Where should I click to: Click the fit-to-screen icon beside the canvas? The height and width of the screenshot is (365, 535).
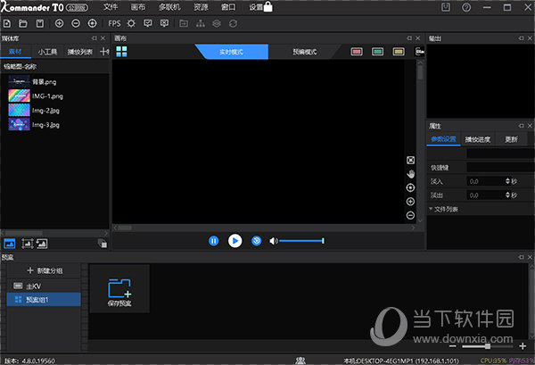(x=411, y=161)
